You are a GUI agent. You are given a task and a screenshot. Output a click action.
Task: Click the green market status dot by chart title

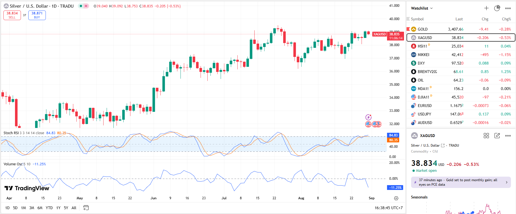pos(81,6)
